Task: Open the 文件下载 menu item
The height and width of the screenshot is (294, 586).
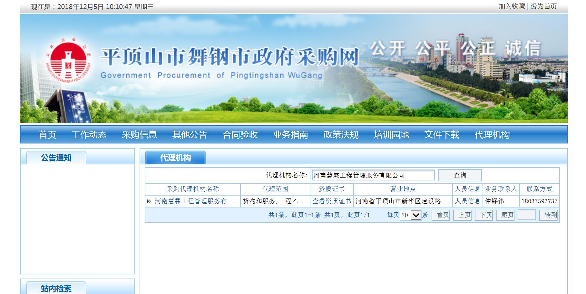Action: pyautogui.click(x=442, y=134)
